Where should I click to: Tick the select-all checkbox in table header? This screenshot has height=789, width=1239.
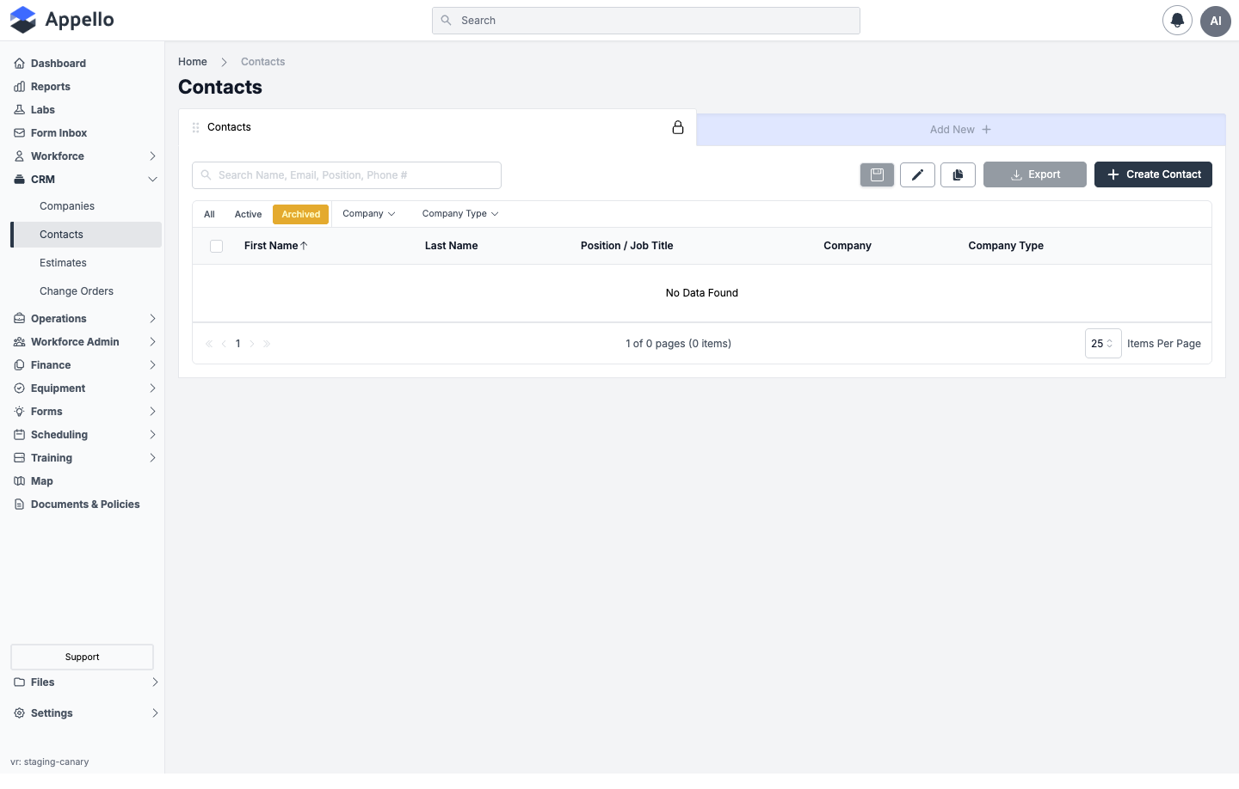tap(217, 247)
